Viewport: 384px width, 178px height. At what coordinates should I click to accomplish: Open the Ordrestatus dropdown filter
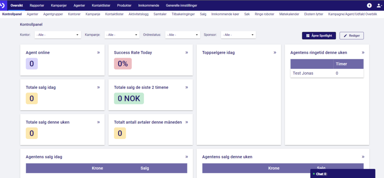[183, 35]
